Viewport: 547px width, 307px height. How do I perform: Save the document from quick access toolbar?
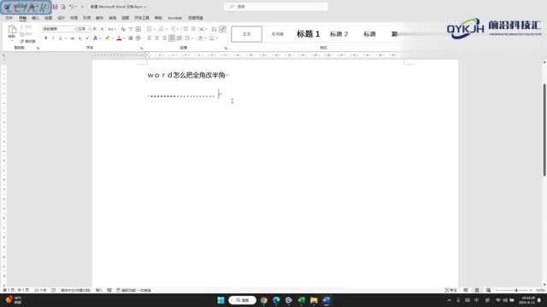point(55,7)
